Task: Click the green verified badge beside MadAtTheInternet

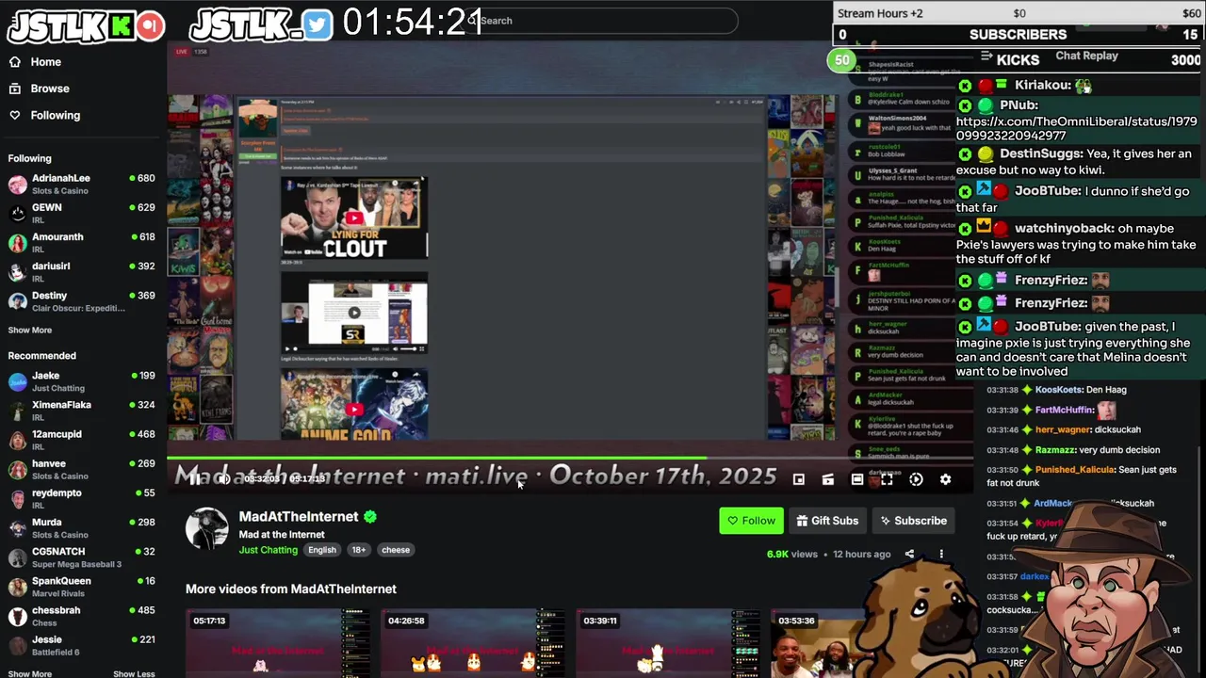Action: point(370,517)
